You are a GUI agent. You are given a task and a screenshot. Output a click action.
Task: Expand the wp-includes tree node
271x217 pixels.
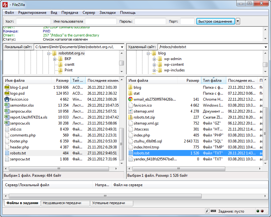(x=154, y=70)
